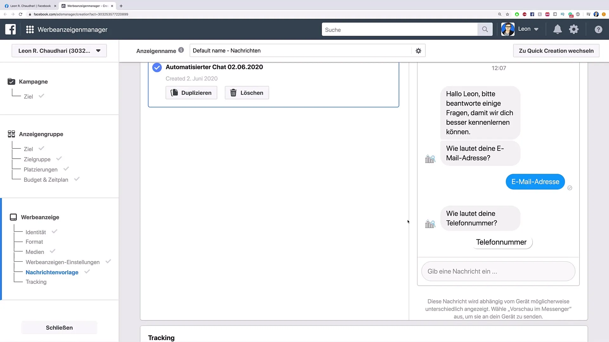Click the Facebook extension icon in toolbar
609x342 pixels.
coord(532,14)
